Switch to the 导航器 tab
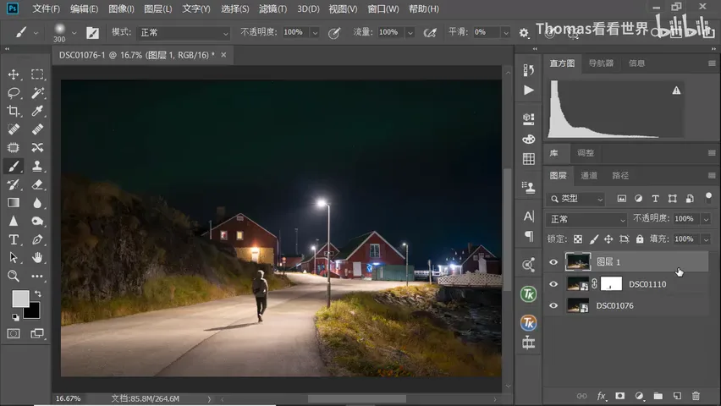 click(x=601, y=63)
